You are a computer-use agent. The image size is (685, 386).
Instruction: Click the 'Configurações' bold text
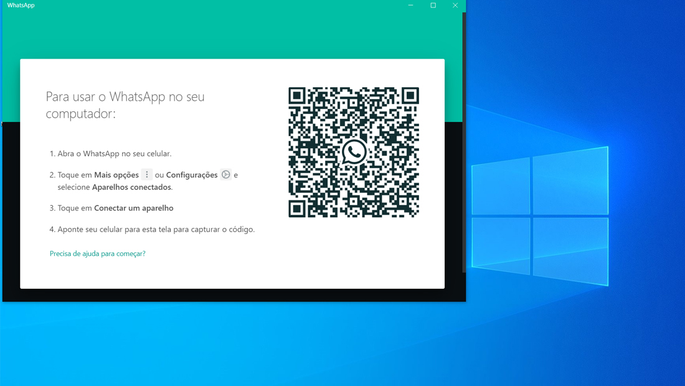tap(192, 175)
